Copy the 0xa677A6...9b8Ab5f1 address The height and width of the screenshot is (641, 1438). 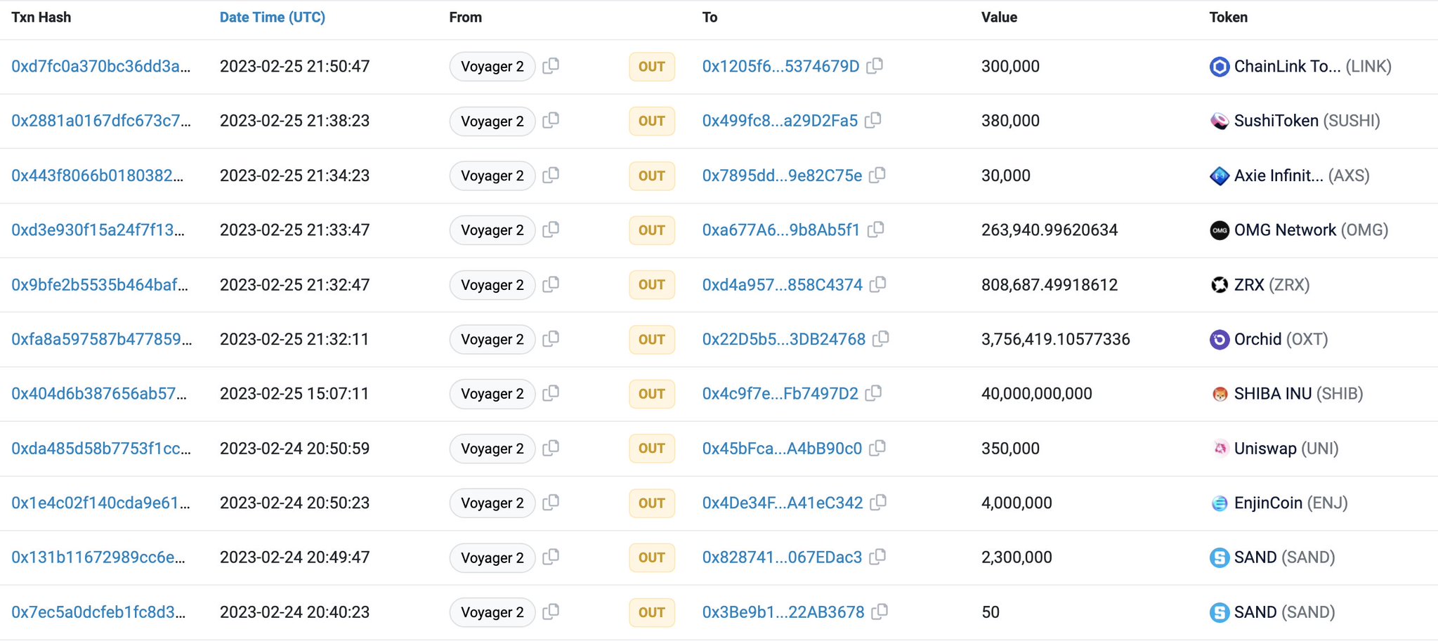[875, 230]
